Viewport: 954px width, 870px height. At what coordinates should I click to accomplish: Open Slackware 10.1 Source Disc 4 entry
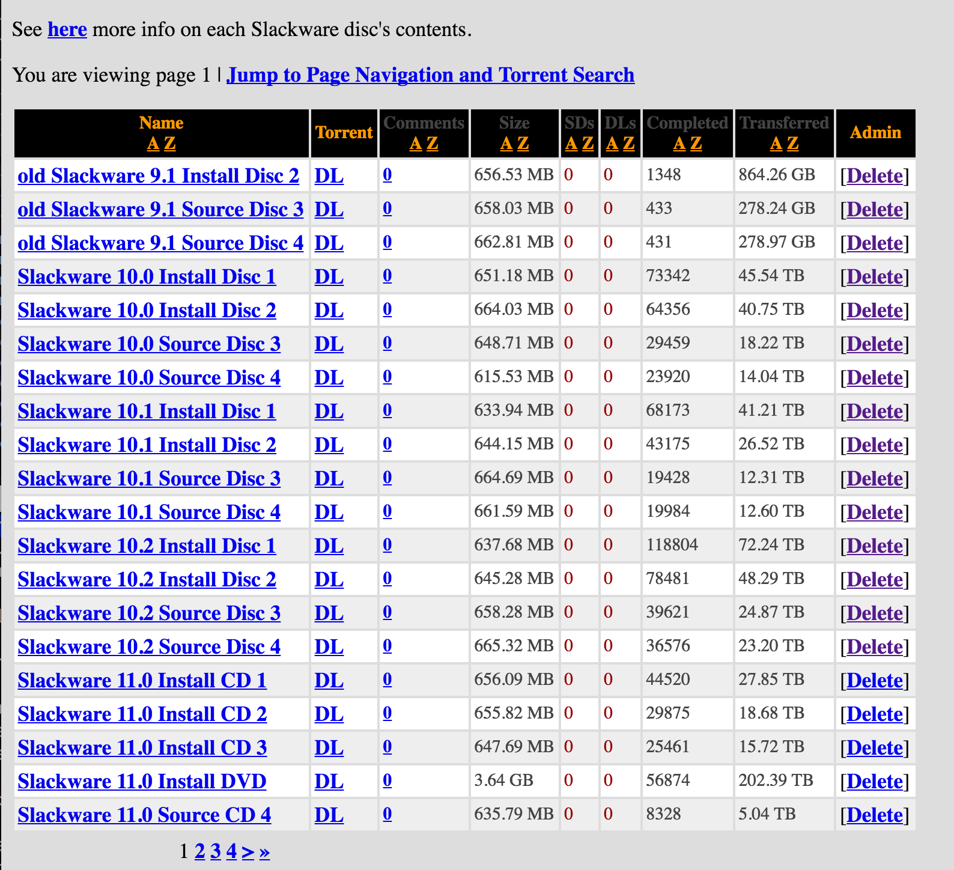pyautogui.click(x=149, y=512)
